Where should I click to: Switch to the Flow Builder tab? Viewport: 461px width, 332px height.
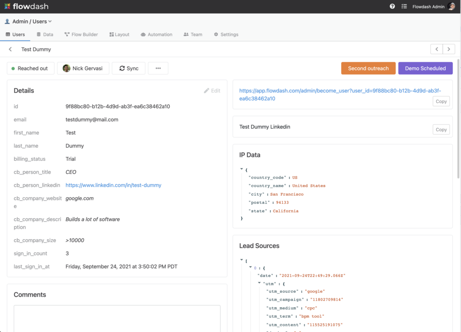tap(81, 35)
